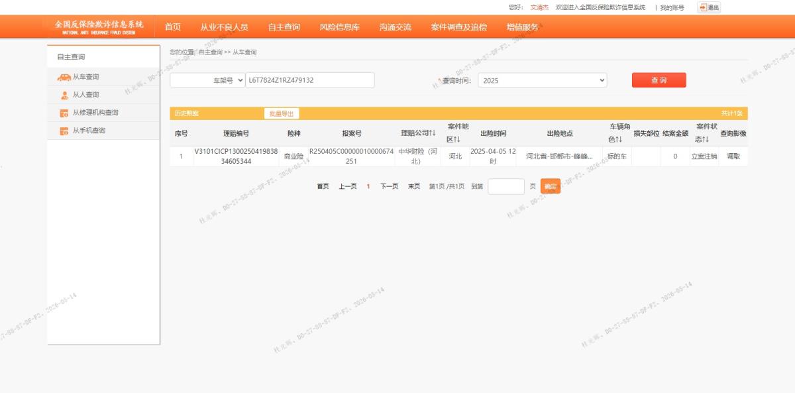Image resolution: width=795 pixels, height=393 pixels.
Task: Click the red 查询 button
Action: pos(659,80)
